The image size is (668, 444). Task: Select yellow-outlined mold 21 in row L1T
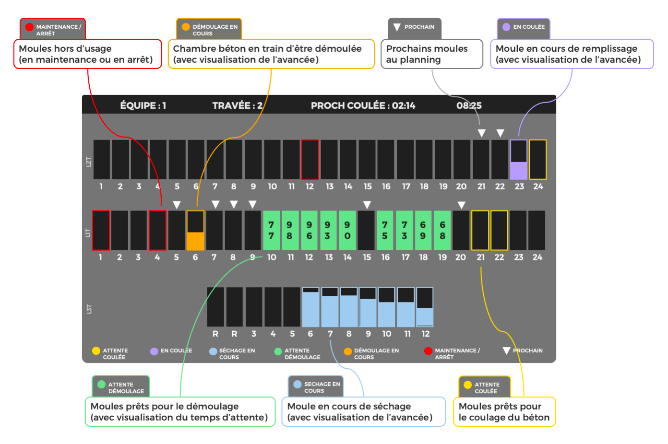(480, 231)
